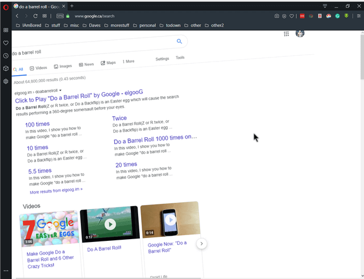Reload the current page
The width and height of the screenshot is (364, 279).
point(35,16)
